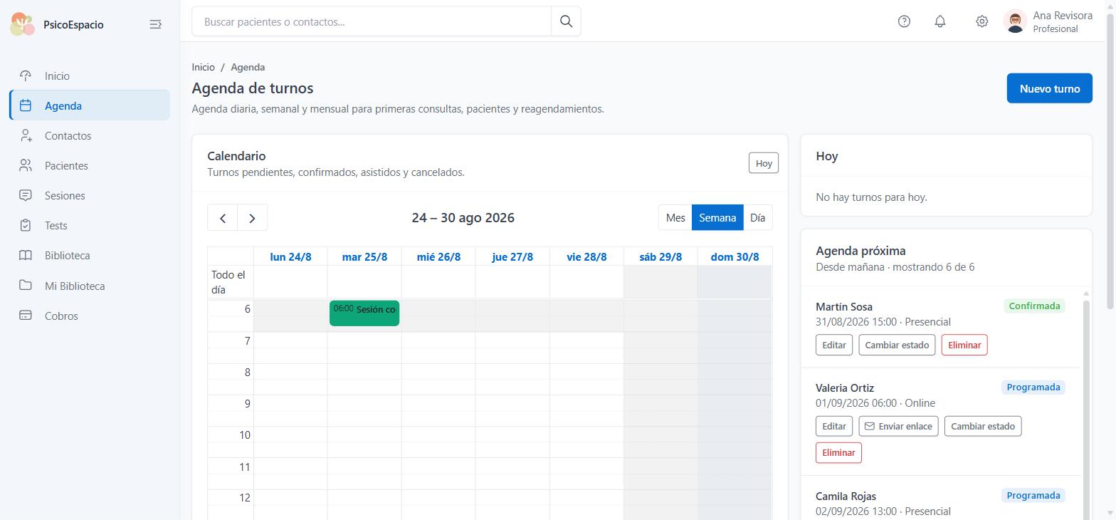Open the settings gear icon

point(981,21)
